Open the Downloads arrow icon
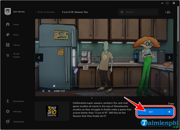Viewport: 180px width, 130px height. tap(8, 101)
